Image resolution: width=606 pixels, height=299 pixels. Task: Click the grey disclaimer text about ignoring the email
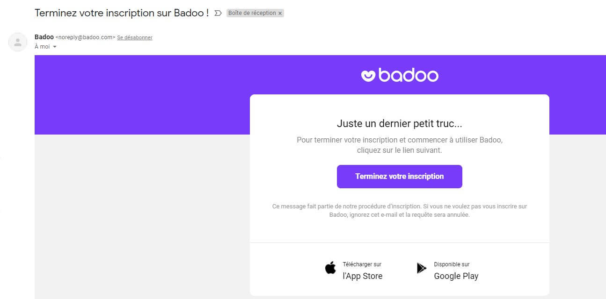399,211
